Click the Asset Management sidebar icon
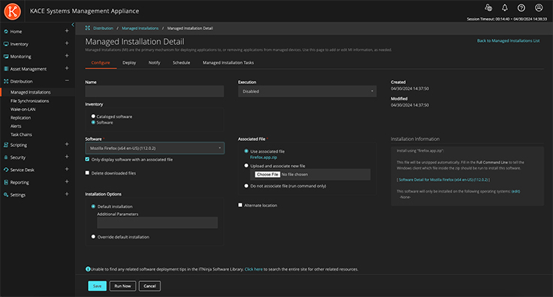The height and width of the screenshot is (297, 553). click(6, 69)
